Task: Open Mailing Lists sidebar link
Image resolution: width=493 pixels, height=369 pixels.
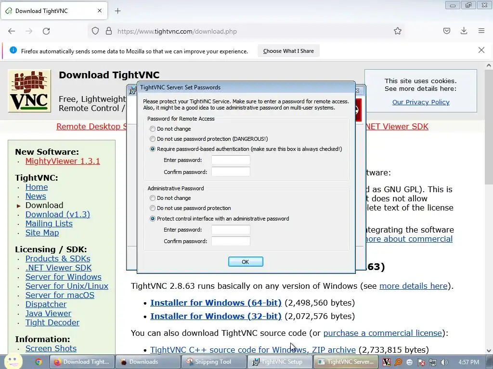Action: [x=49, y=223]
